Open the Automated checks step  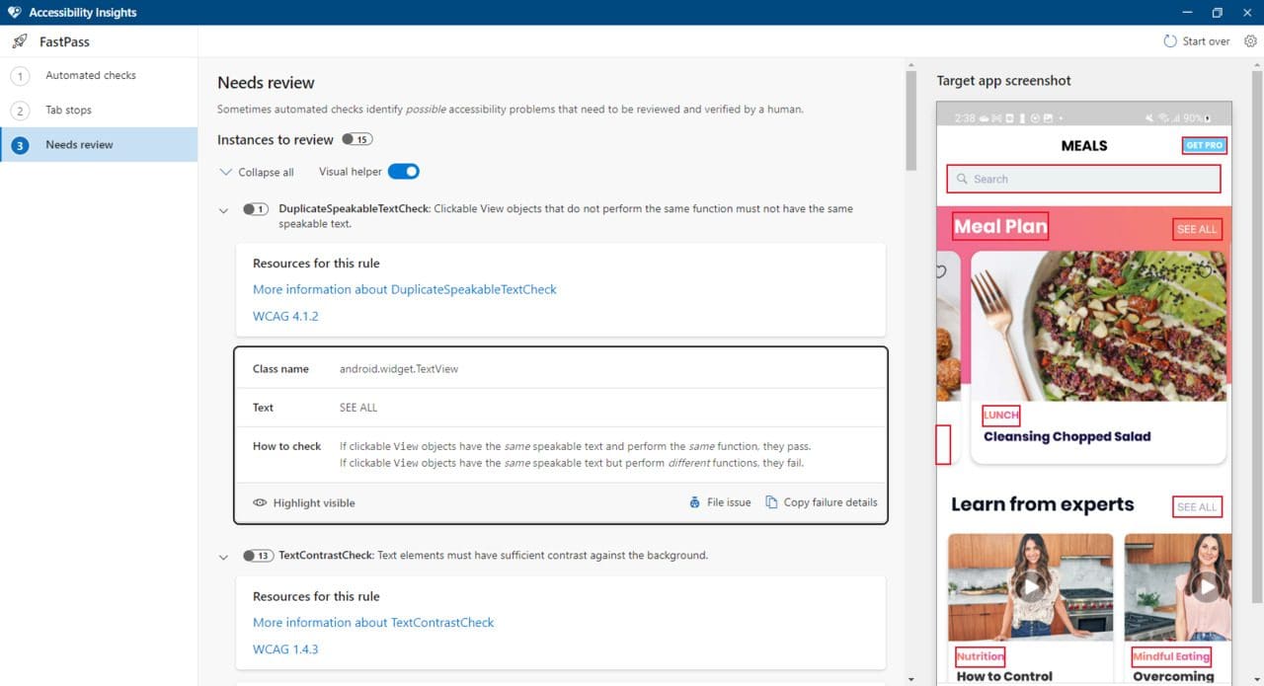tap(91, 76)
